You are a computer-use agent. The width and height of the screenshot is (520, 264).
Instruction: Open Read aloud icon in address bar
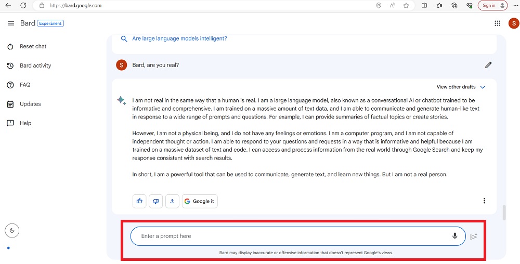click(392, 5)
